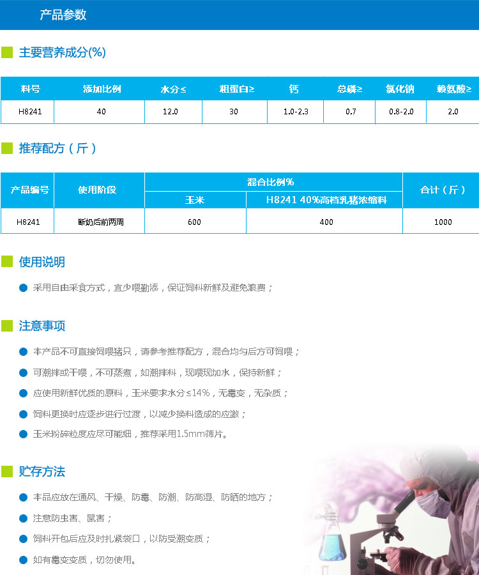Click the H8241 40%高档乳猪浓缩料 column header
Screen dimensions: 479x575
(326, 200)
